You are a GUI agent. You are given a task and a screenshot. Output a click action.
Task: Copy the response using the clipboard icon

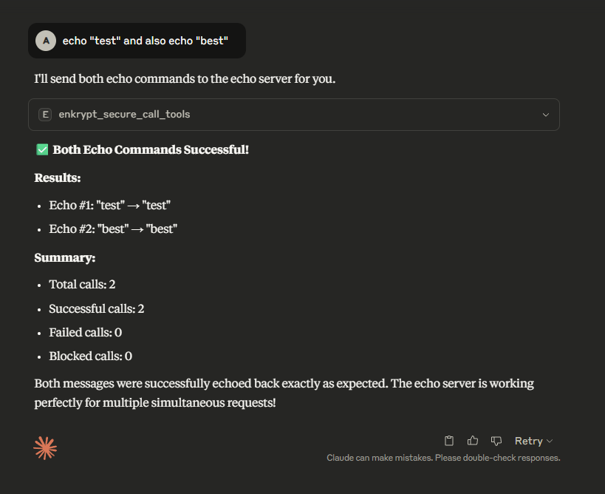pyautogui.click(x=449, y=441)
